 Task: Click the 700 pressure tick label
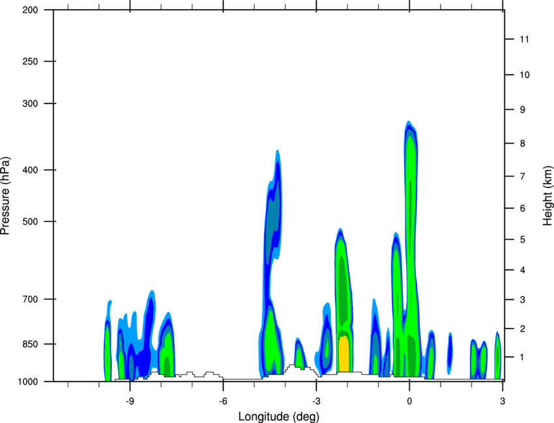[30, 299]
